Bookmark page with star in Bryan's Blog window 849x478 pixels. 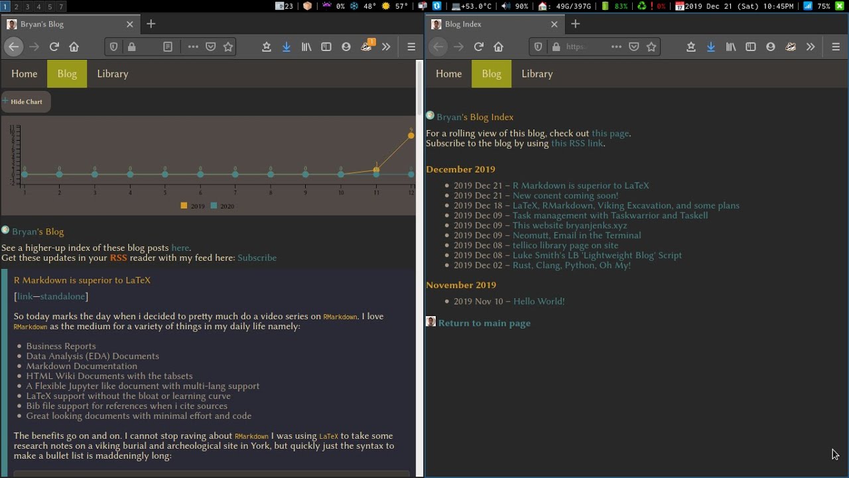(228, 47)
